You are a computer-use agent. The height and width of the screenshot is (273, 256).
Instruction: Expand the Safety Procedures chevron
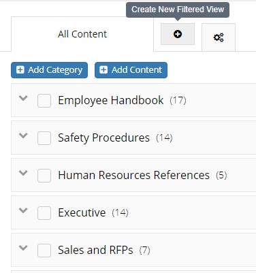click(23, 135)
